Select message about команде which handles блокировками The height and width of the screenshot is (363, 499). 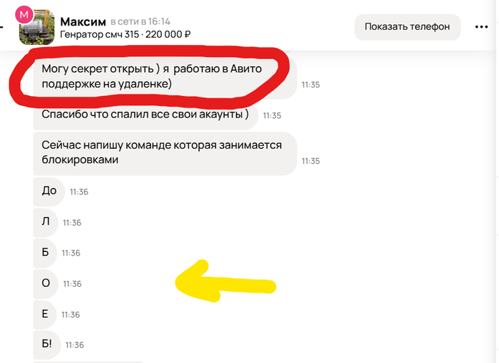point(165,153)
